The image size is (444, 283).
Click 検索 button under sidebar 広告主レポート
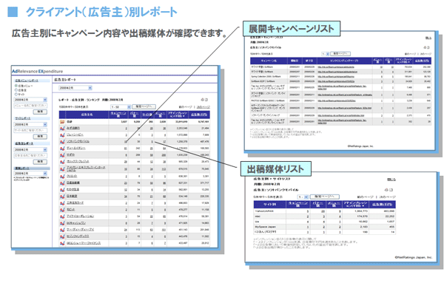pos(40,161)
